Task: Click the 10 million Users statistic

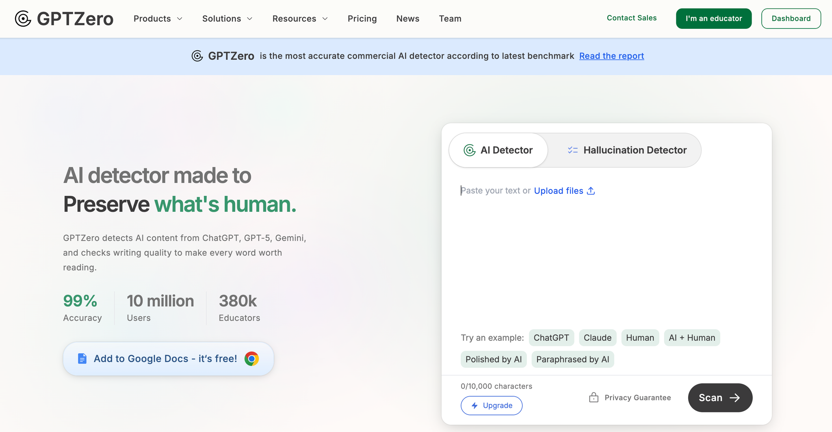Action: click(x=160, y=308)
